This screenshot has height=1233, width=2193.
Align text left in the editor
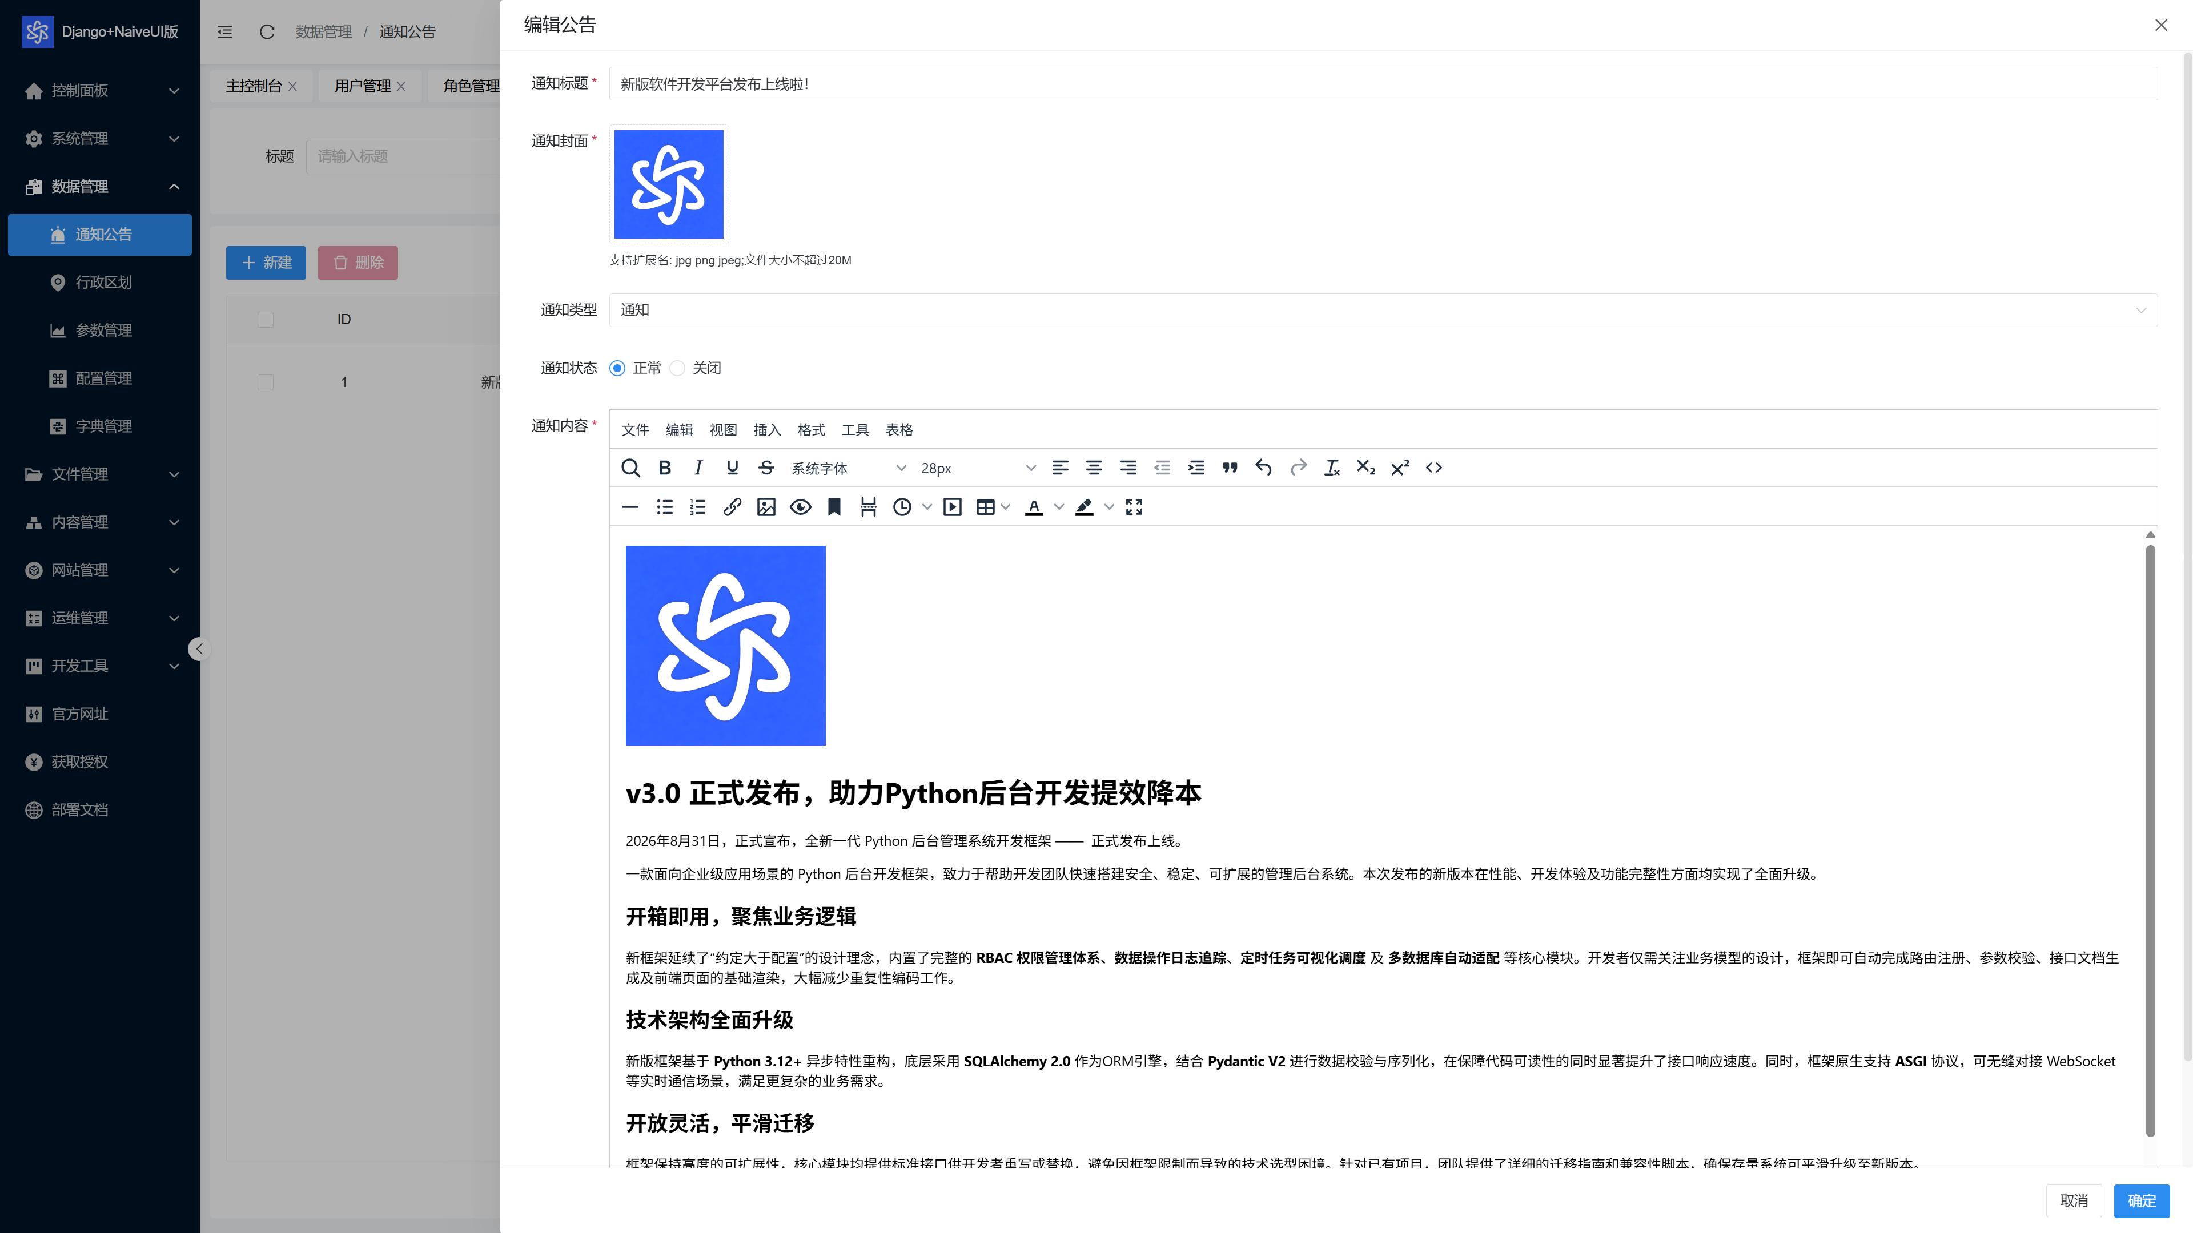(1060, 467)
